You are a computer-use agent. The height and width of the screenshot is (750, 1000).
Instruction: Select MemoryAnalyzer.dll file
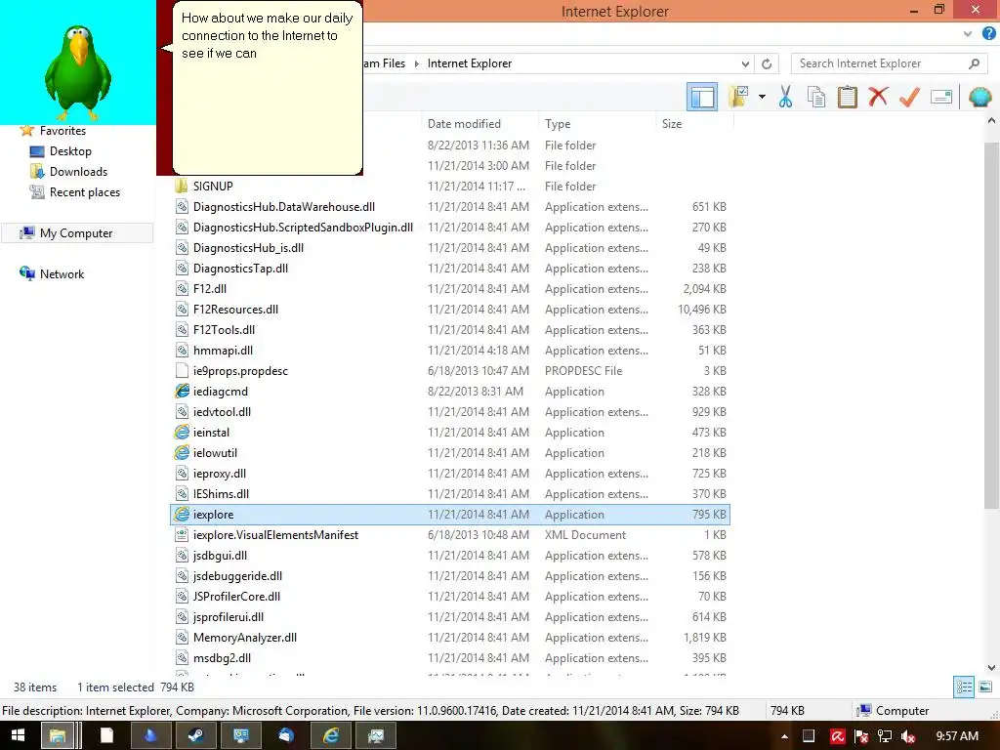(450, 637)
